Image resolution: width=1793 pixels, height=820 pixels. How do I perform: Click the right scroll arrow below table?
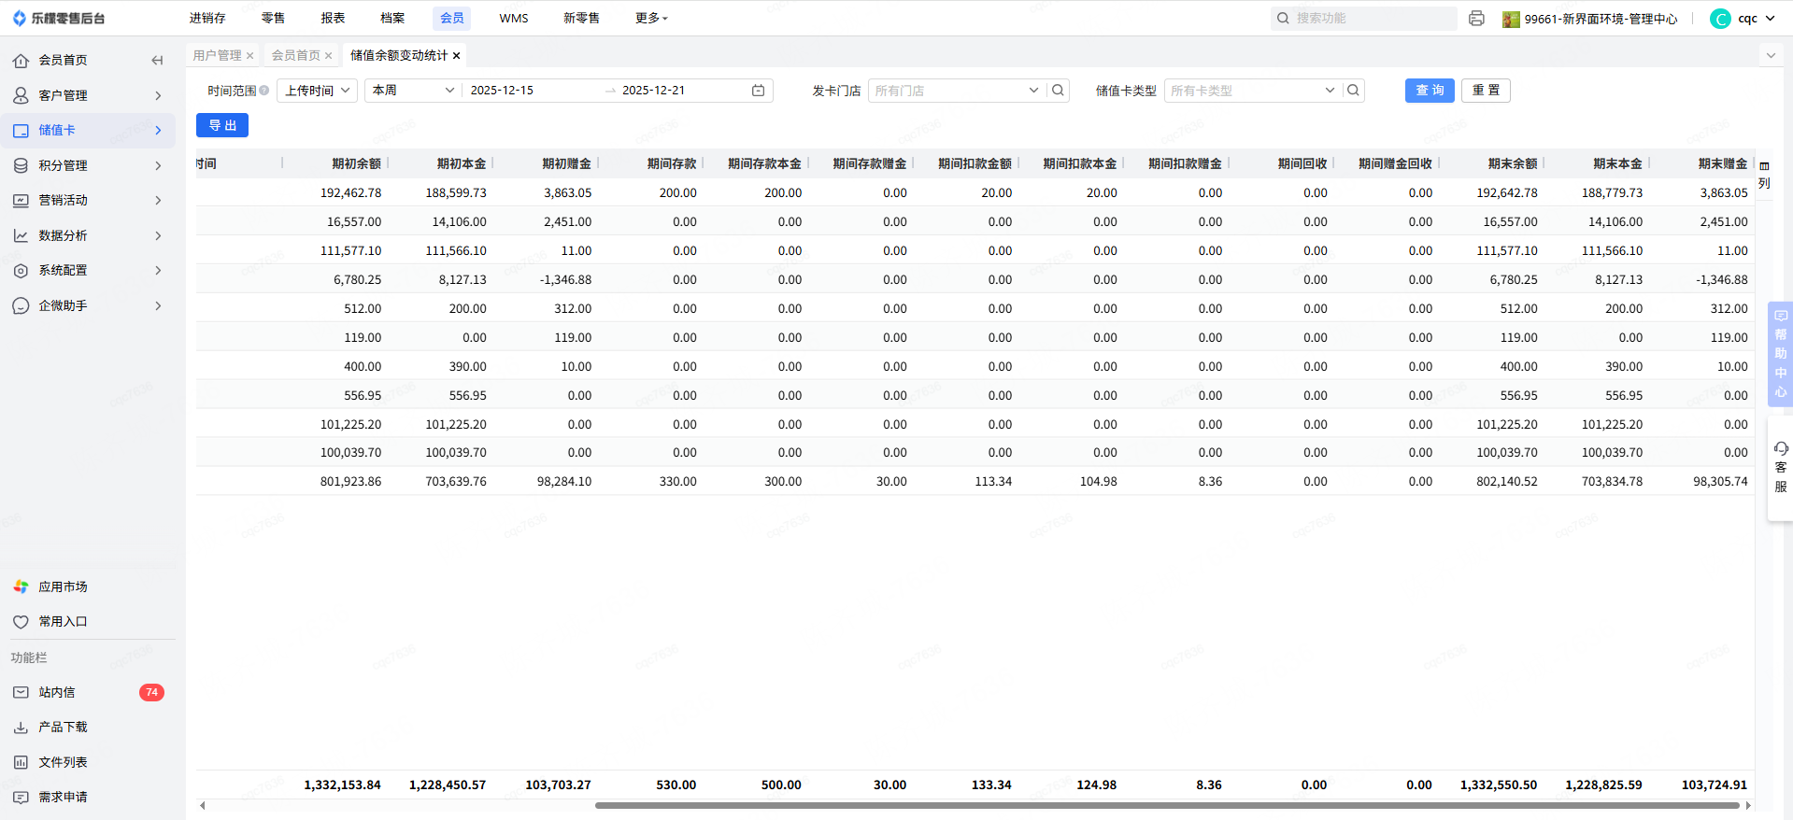click(x=1748, y=805)
